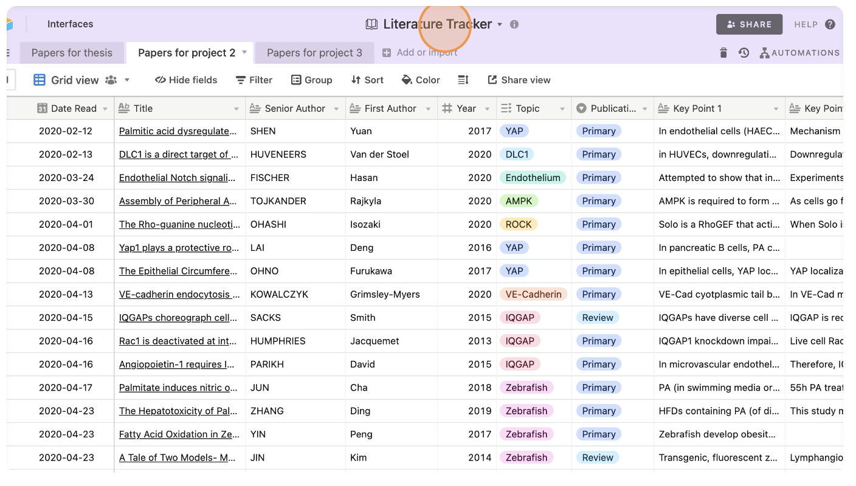Switch to the Papers for thesis tab
The height and width of the screenshot is (486, 856).
[x=72, y=52]
